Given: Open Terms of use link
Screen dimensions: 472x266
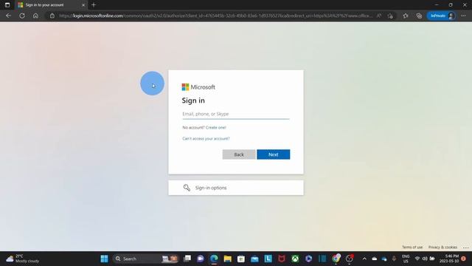Looking at the screenshot, I should (x=412, y=247).
